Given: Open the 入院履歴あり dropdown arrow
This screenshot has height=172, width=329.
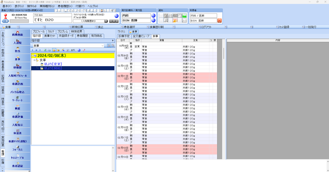Looking at the screenshot, I should [106, 21].
